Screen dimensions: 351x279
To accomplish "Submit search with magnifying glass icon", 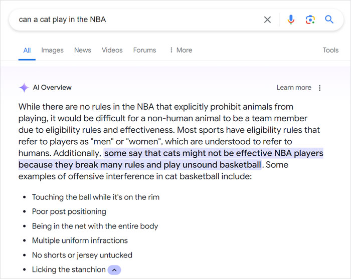I will pyautogui.click(x=329, y=20).
